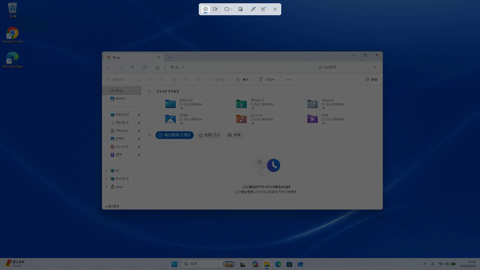The height and width of the screenshot is (270, 480).
Task: Click the Copy icon in Explorer toolbar
Action: (x=150, y=79)
